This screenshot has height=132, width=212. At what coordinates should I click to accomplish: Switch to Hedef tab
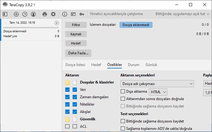tap(96, 65)
